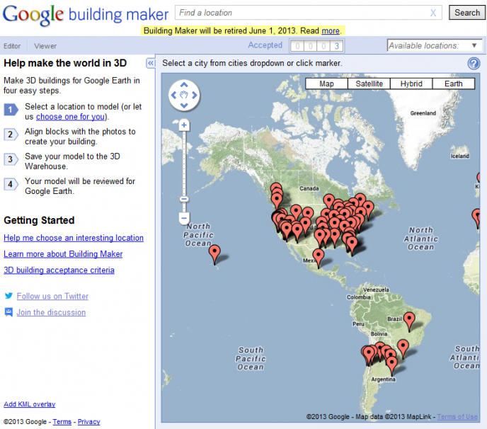Open '3D building acceptance criteria' link
Viewport: 487px width, 429px height.
point(59,270)
